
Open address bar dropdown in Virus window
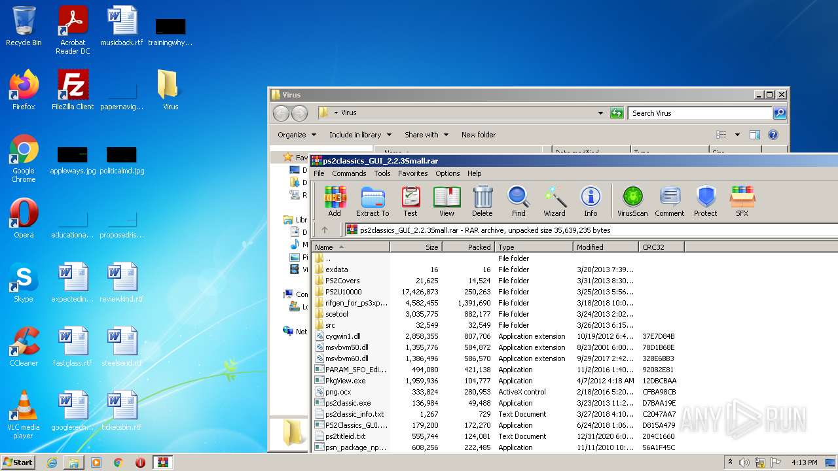click(x=600, y=113)
